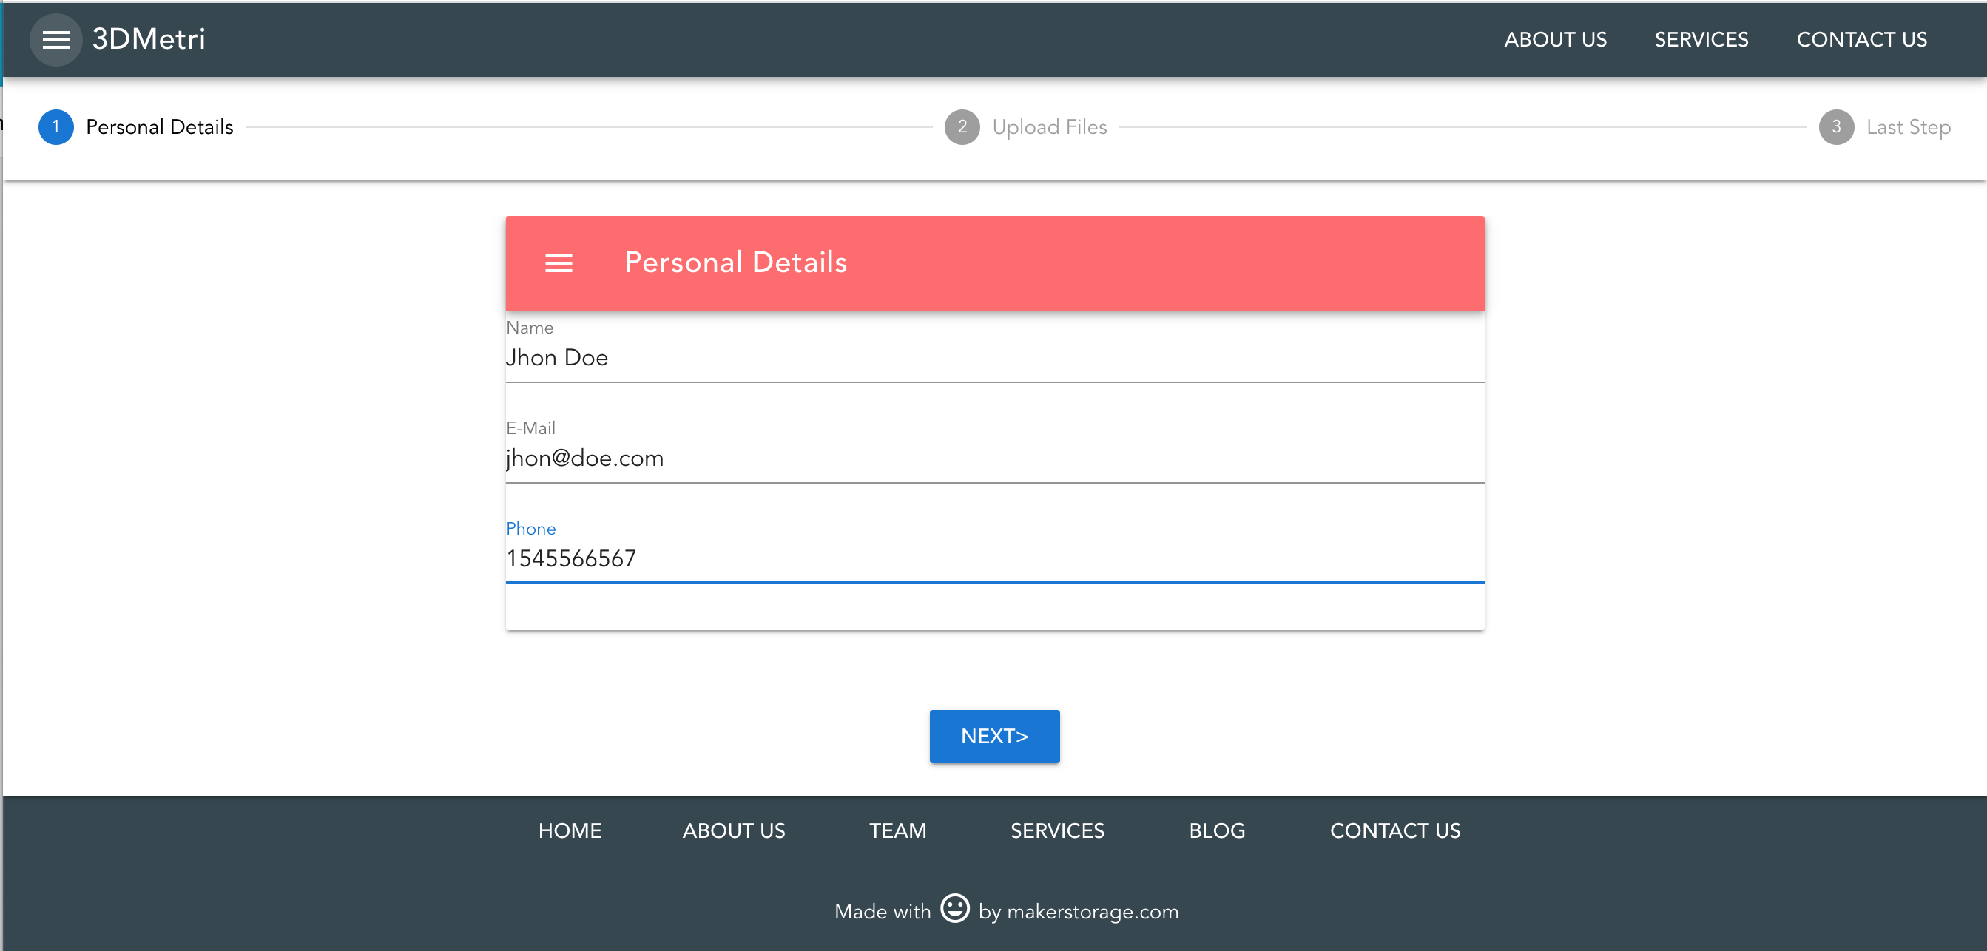The image size is (1987, 951).
Task: Go to HOME in footer
Action: 570,830
